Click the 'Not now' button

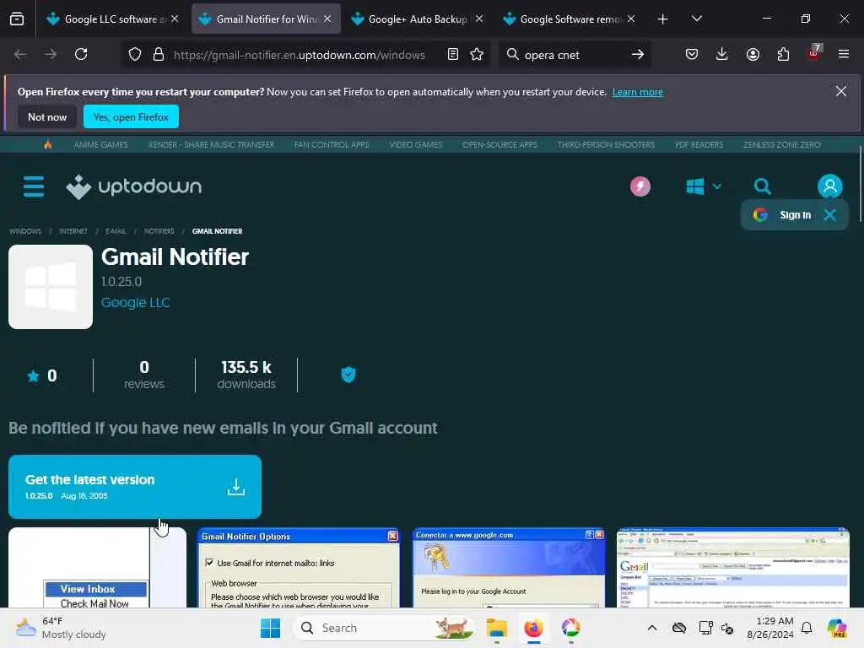tap(47, 116)
